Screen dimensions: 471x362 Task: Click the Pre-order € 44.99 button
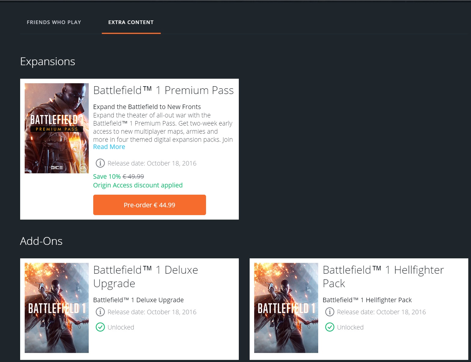pos(149,205)
